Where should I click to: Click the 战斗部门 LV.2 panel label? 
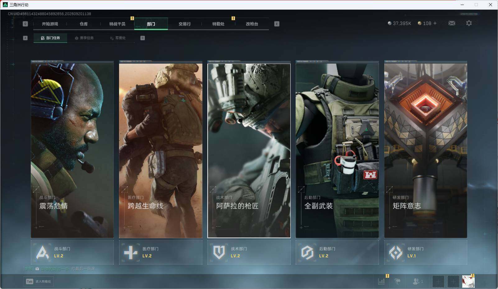[62, 252]
